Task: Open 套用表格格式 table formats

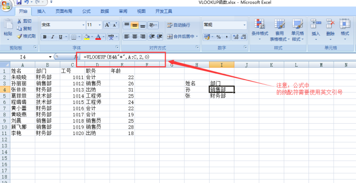Action: click(279, 30)
